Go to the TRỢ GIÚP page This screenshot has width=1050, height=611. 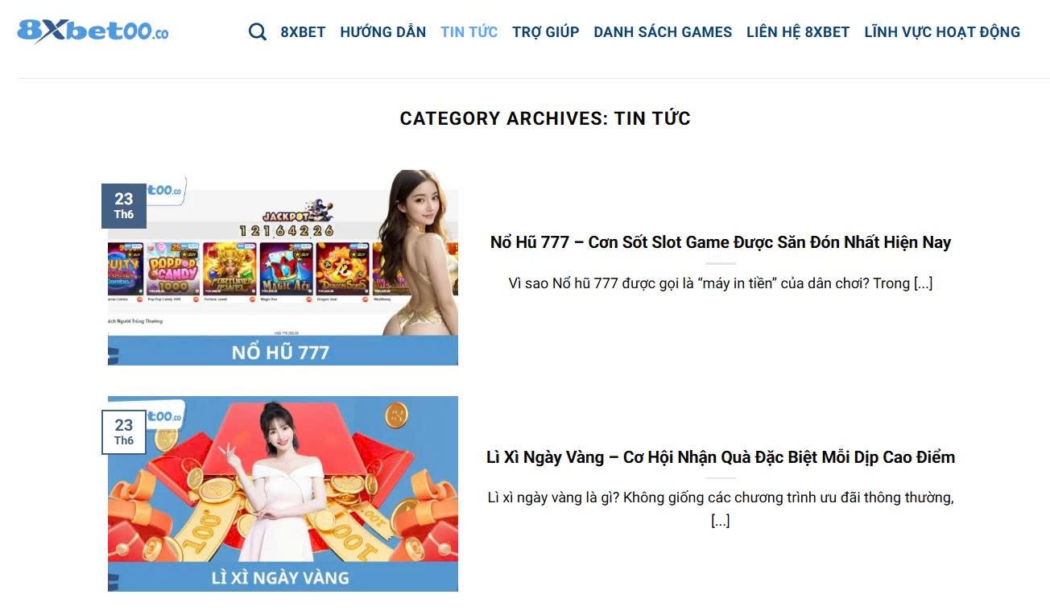click(x=545, y=32)
